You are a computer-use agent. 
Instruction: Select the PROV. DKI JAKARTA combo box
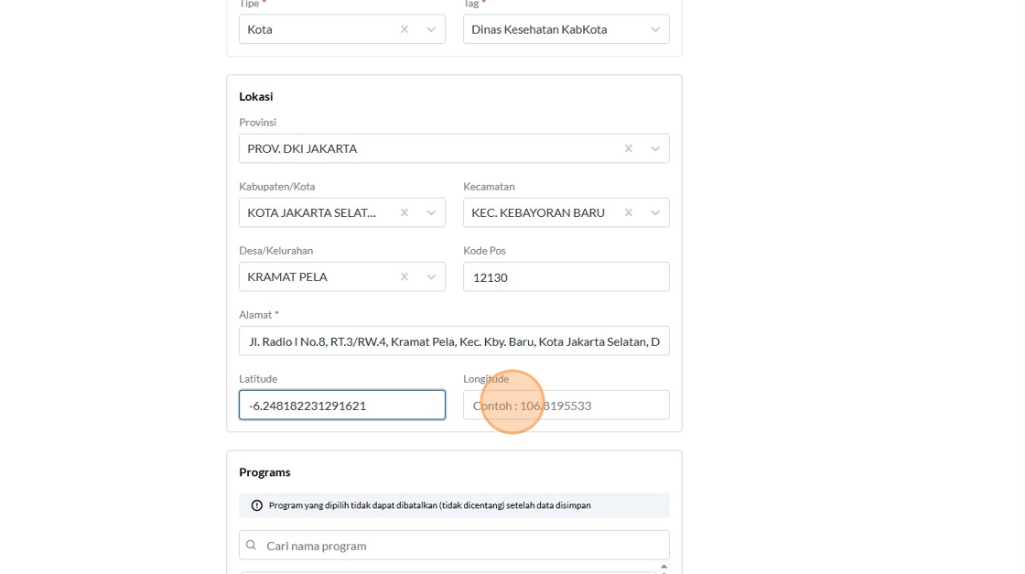(430, 148)
